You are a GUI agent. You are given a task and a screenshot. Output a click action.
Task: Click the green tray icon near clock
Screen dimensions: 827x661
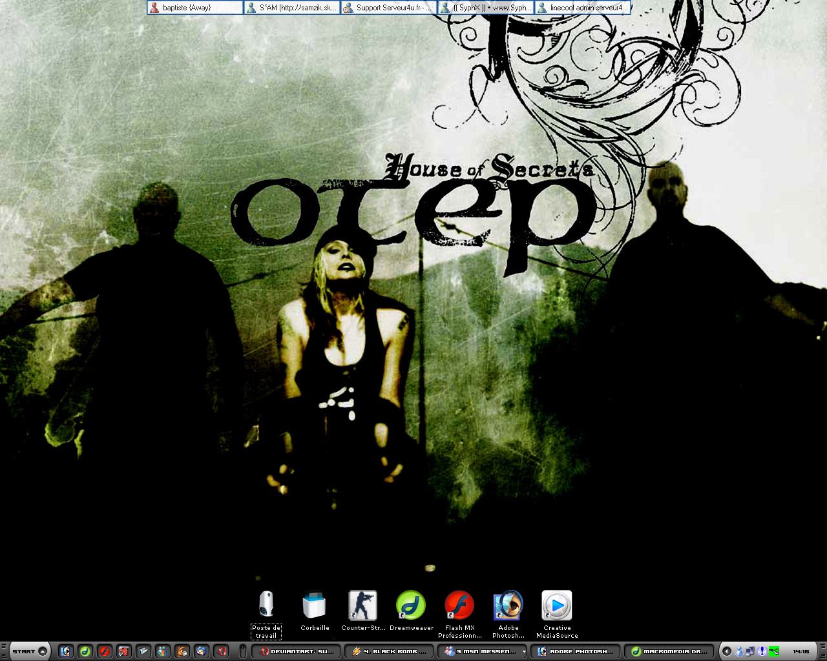click(774, 651)
